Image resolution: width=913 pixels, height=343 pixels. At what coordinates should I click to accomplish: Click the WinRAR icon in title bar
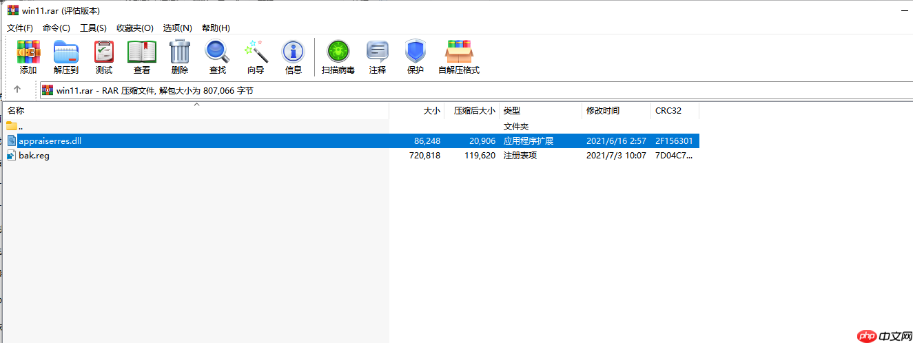point(12,10)
